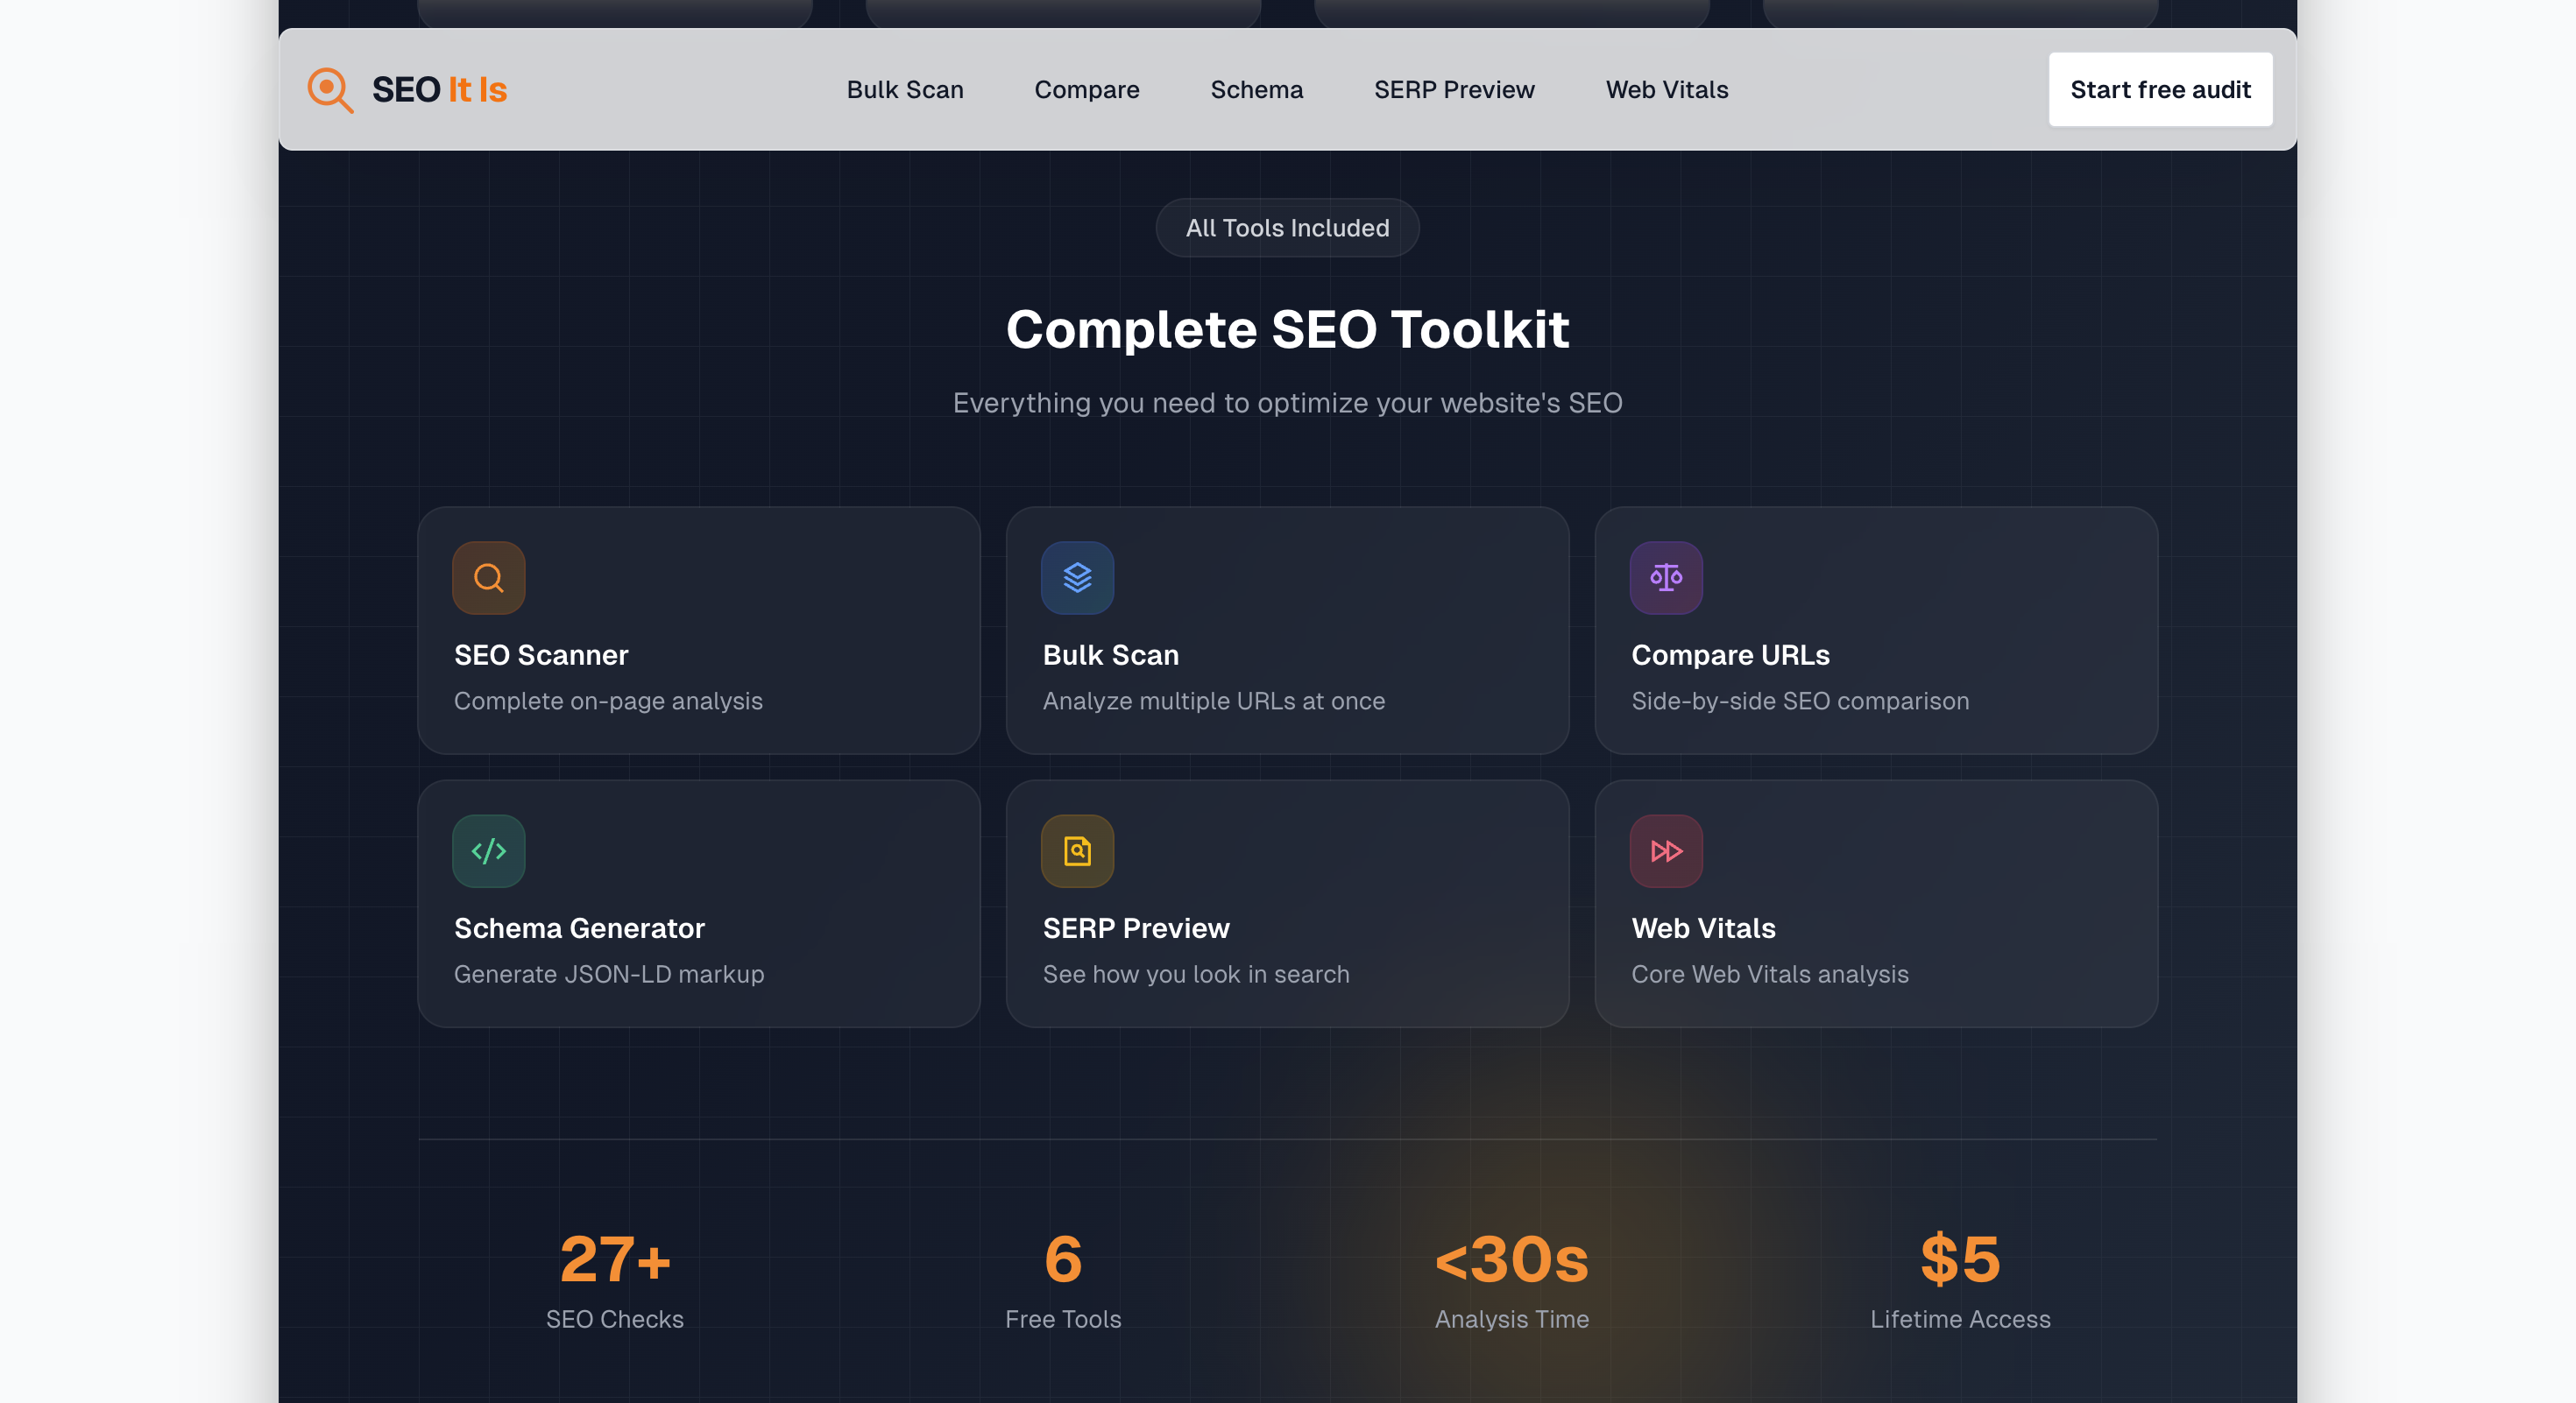The image size is (2576, 1403).
Task: Select Schema in the top navigation
Action: 1257,89
